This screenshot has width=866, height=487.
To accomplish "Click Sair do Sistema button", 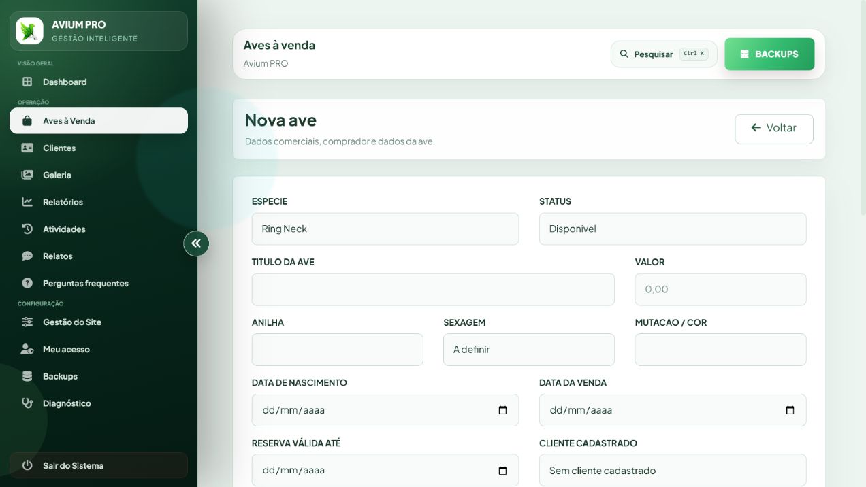I will (99, 465).
